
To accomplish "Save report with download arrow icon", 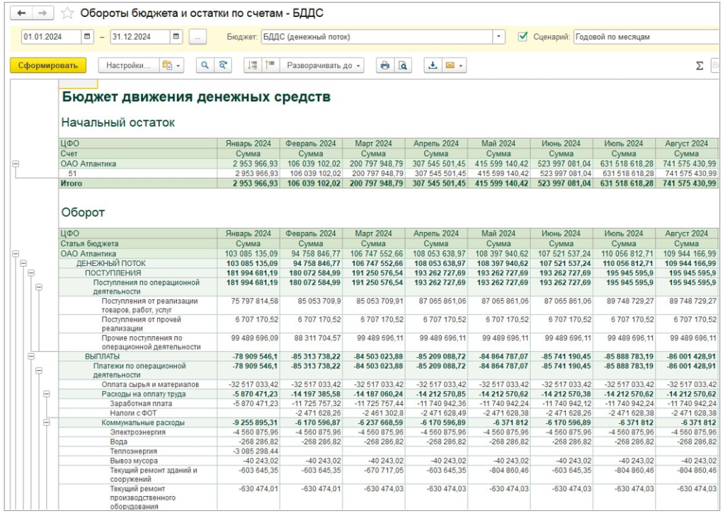I will click(x=432, y=65).
